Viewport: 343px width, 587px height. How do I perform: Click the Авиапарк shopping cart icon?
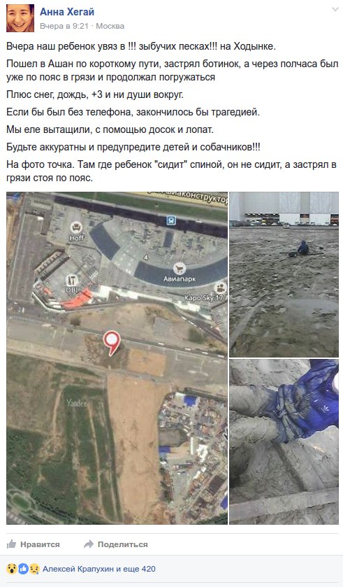click(x=180, y=268)
